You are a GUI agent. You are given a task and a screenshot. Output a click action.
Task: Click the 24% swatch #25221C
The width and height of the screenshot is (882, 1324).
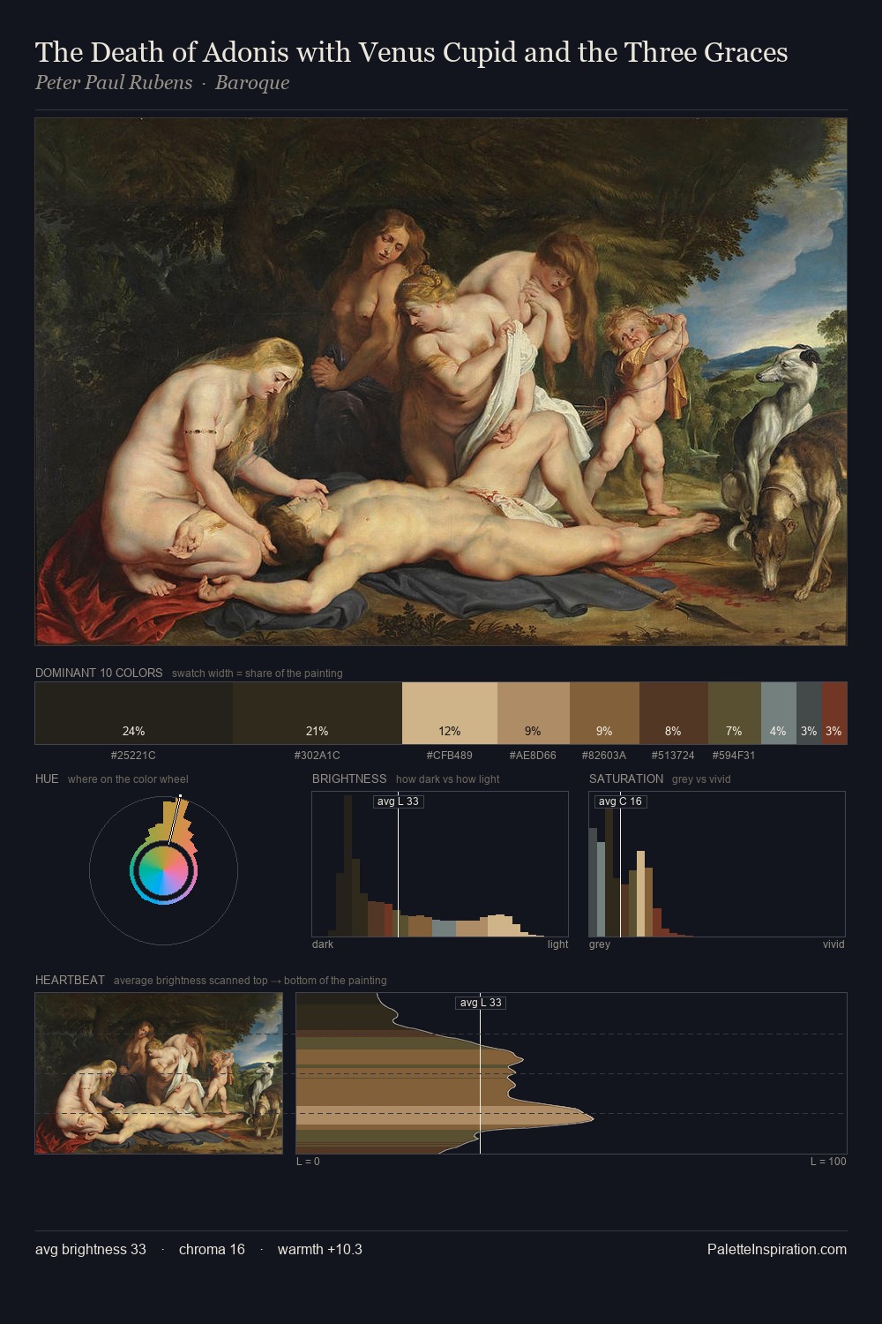point(134,713)
